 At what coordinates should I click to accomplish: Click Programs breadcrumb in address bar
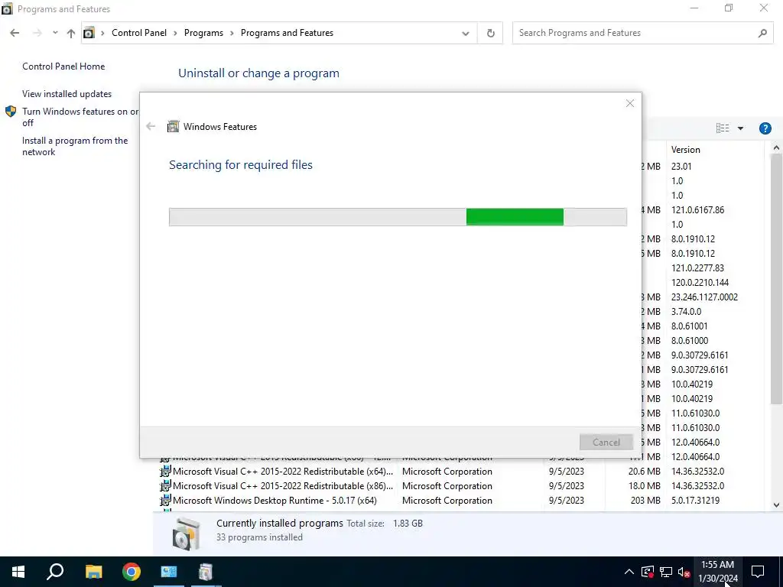[x=203, y=33]
